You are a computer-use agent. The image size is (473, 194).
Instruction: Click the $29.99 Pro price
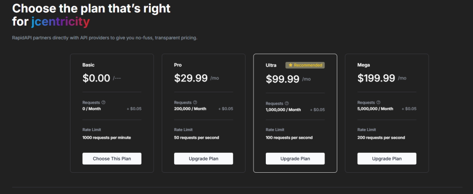tap(191, 78)
